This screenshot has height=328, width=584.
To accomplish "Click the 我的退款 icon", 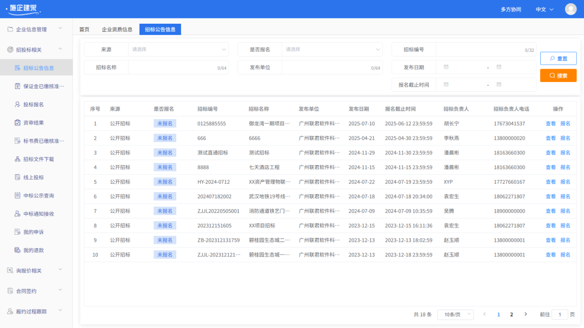I will (17, 250).
